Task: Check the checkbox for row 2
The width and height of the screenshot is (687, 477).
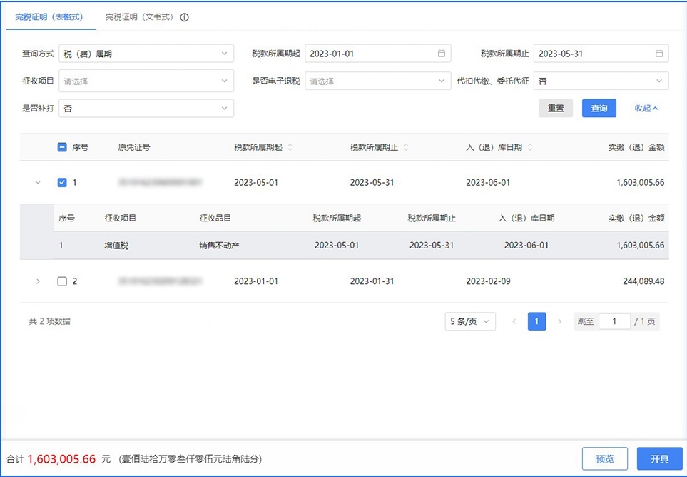Action: pyautogui.click(x=62, y=281)
